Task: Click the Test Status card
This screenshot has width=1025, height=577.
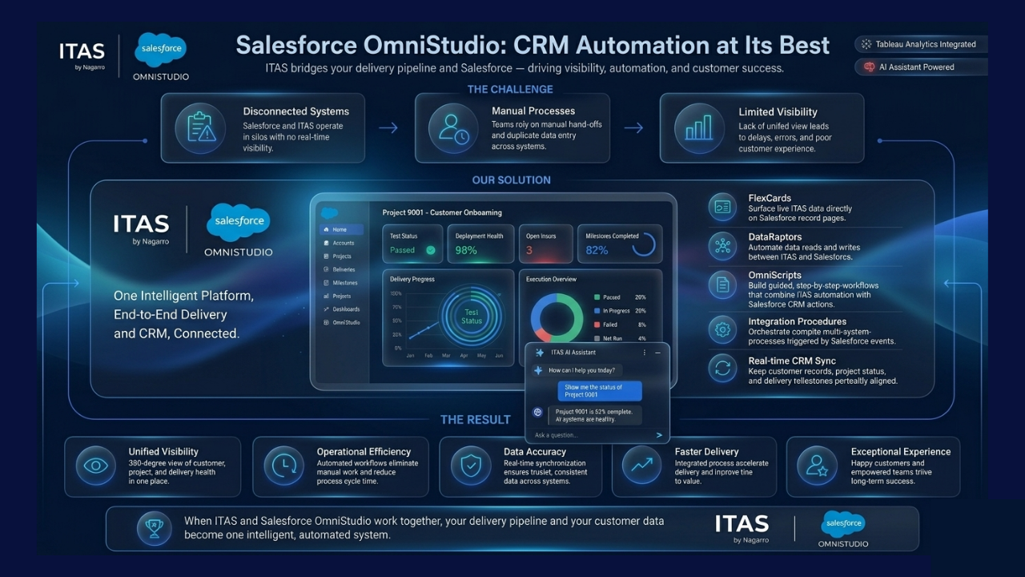Action: 412,244
